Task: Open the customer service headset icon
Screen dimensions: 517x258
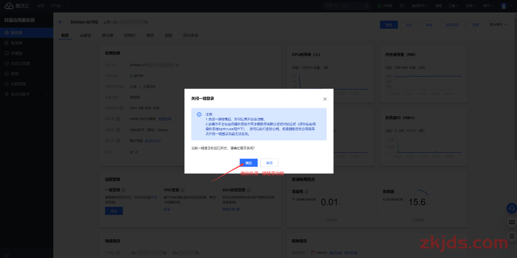Action: click(511, 208)
